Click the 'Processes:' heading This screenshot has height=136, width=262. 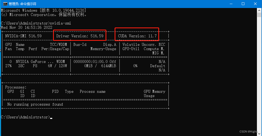[x=16, y=87]
